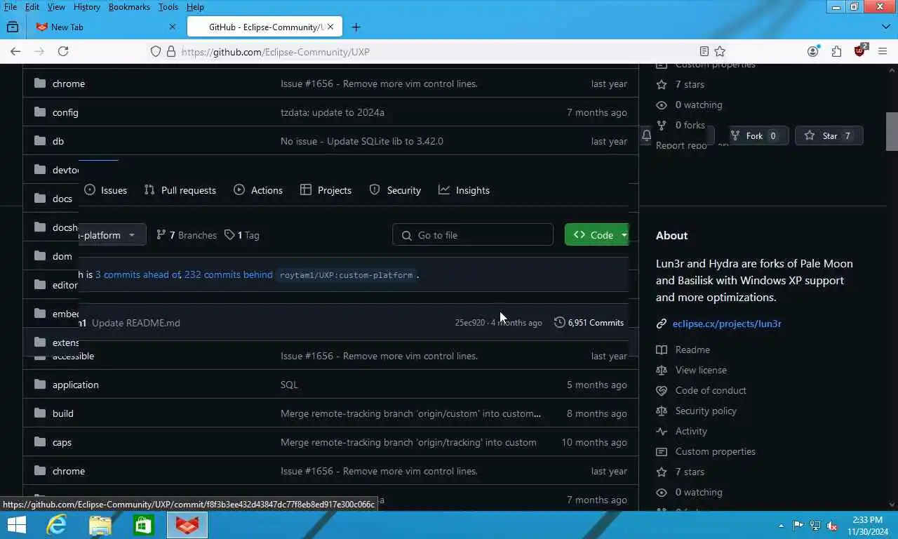View the 1 Tag link

(242, 235)
